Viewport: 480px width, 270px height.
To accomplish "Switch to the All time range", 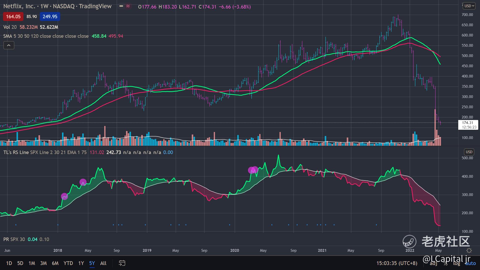I will coord(103,263).
